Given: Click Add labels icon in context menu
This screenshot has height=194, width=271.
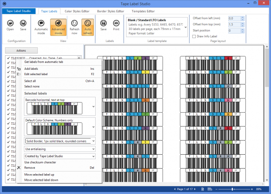Looking at the screenshot, I should click(19, 69).
